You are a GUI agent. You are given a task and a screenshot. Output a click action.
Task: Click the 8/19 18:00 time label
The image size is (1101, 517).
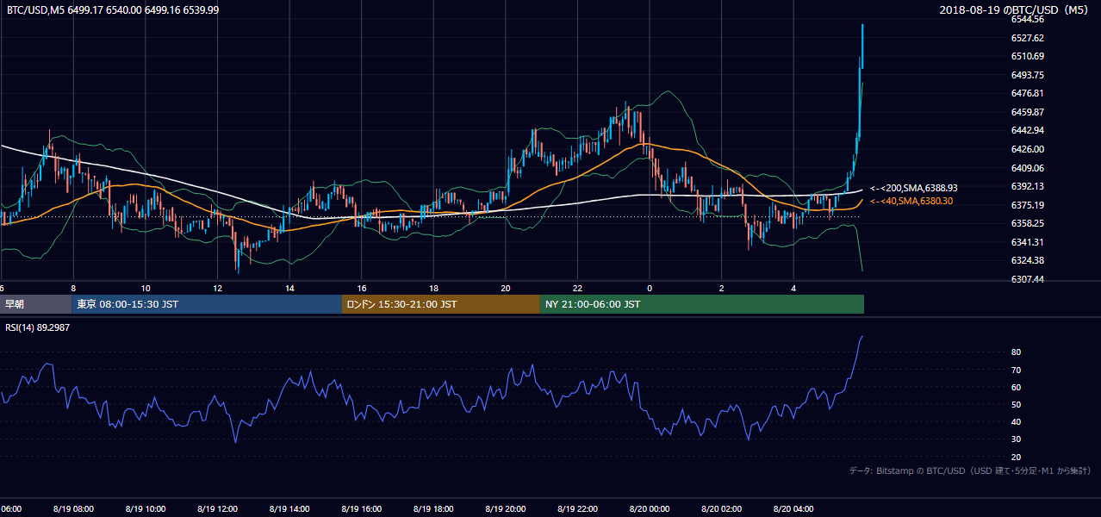coord(433,509)
